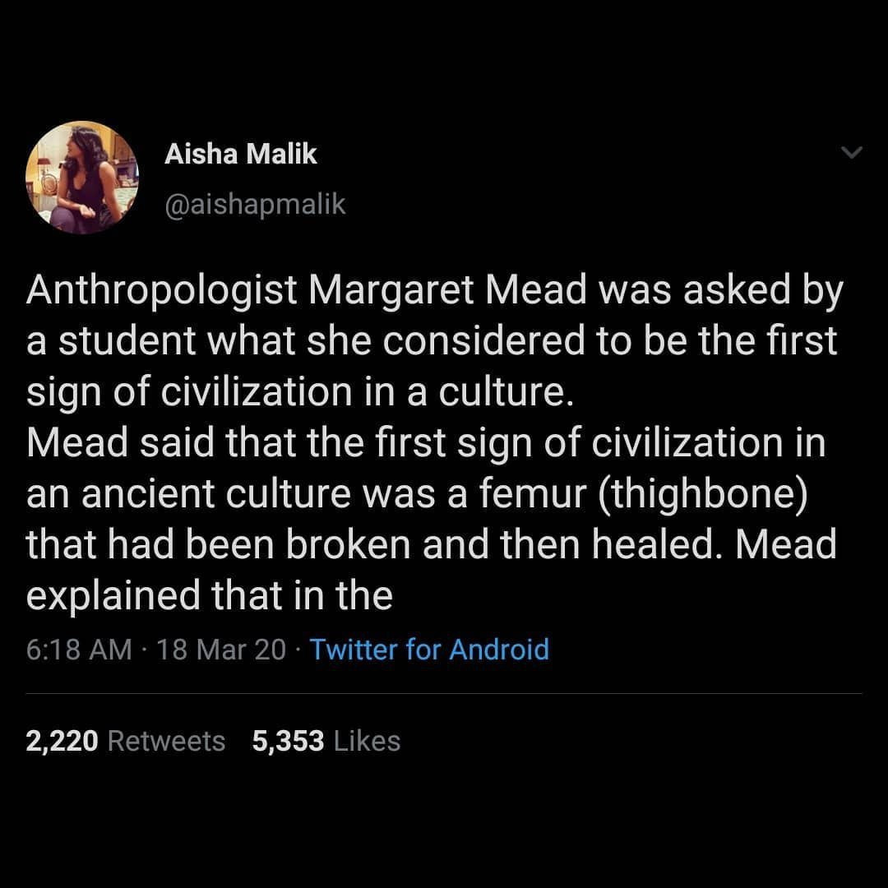Viewport: 888px width, 888px height.
Task: Click the display name Aisha Malik
Action: click(x=240, y=154)
